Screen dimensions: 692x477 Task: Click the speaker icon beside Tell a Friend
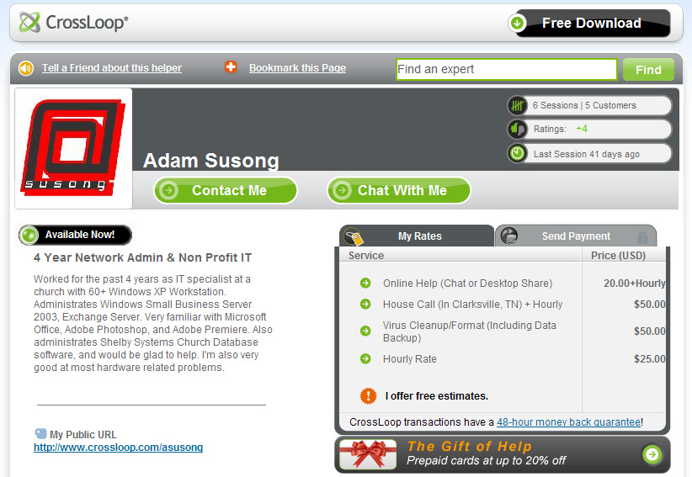tap(26, 68)
